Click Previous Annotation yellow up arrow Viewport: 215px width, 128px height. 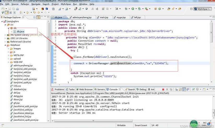[27, 13]
